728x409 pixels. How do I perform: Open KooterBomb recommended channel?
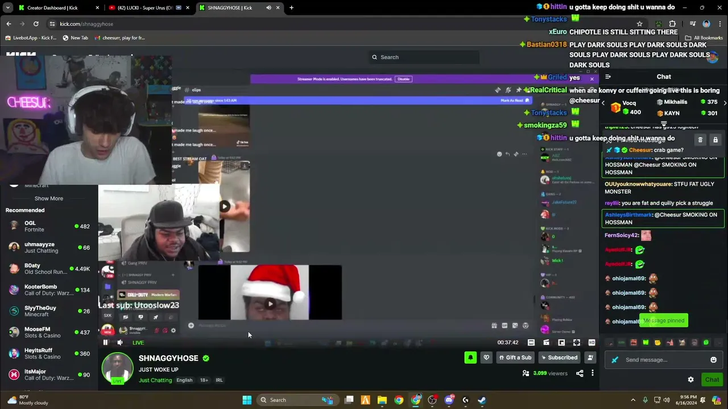[49, 290]
